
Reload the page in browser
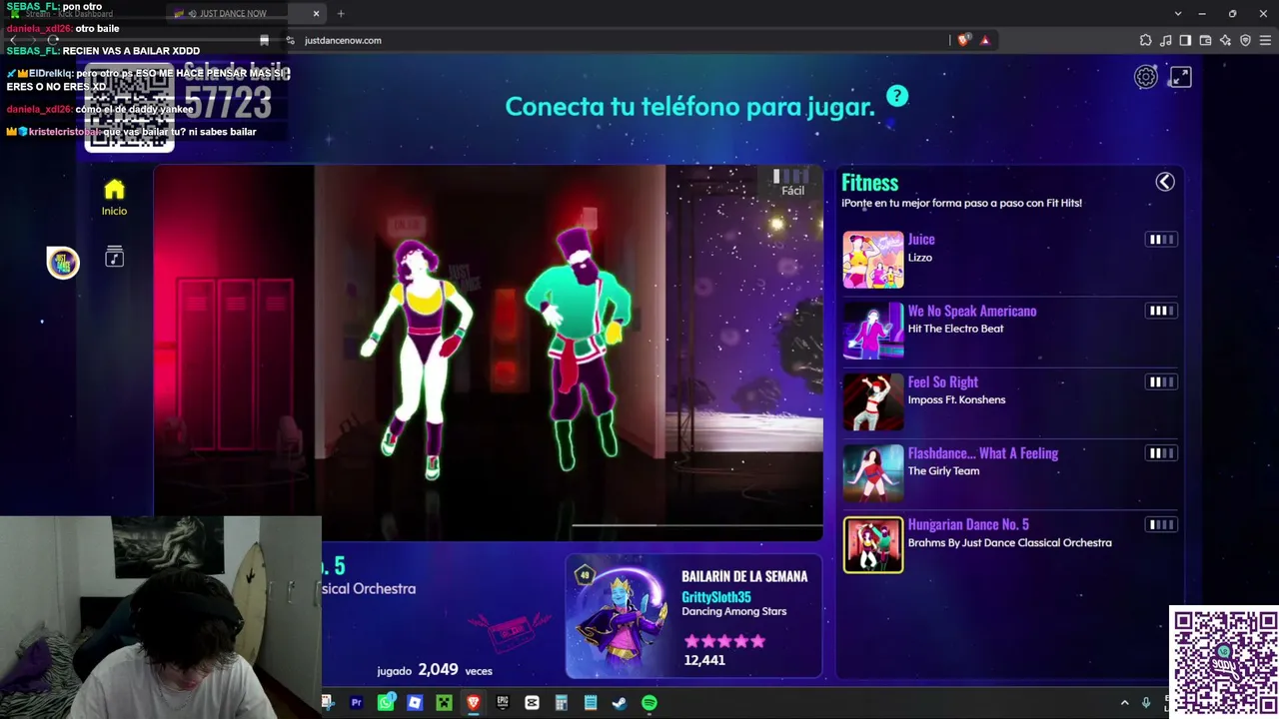(54, 40)
